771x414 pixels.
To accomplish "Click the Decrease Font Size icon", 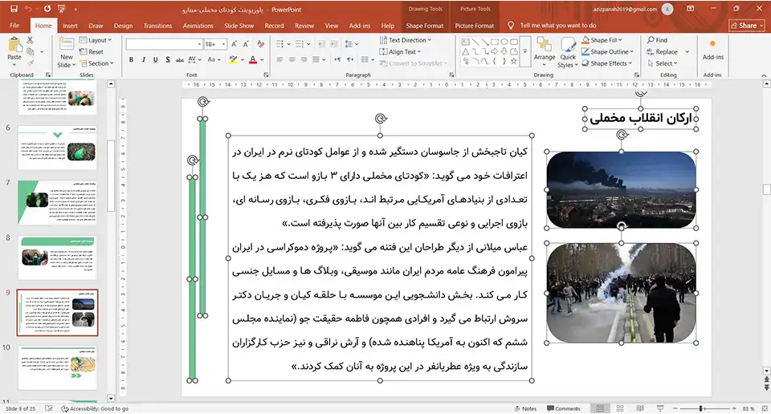I will (246, 44).
